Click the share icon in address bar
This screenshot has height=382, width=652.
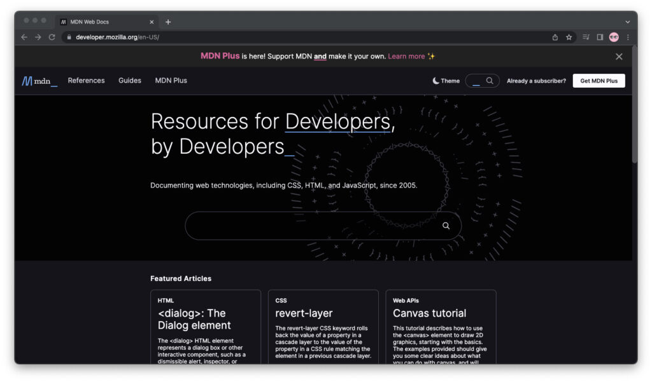[x=555, y=38]
